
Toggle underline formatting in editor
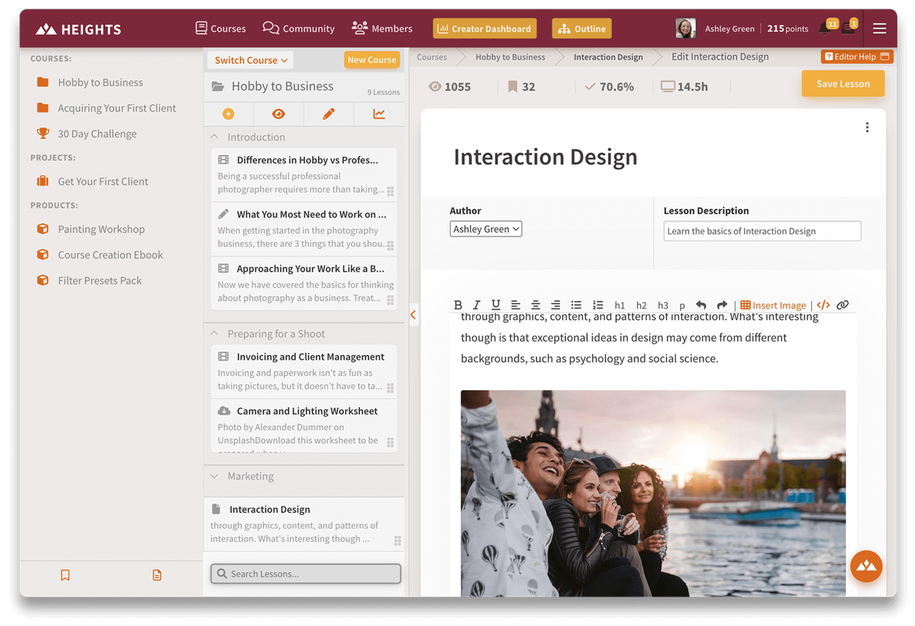[x=495, y=305]
